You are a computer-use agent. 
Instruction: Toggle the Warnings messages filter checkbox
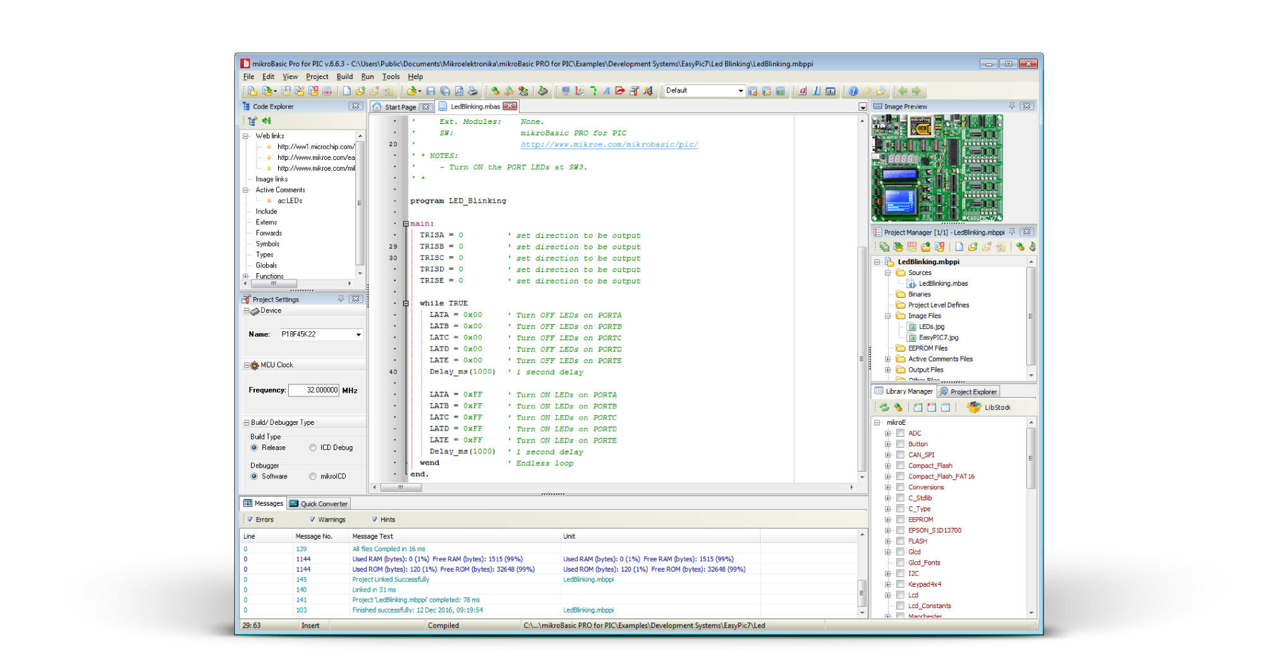(x=312, y=520)
